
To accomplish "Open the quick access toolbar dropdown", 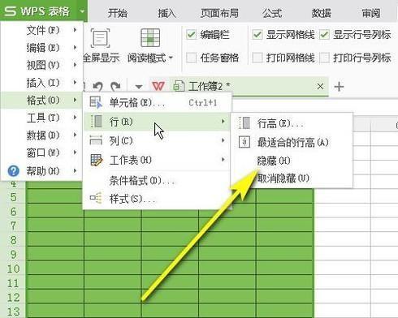I will pos(139,87).
